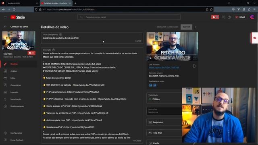The height and width of the screenshot is (145, 258).
Task: Open Monetização in the sidebar
Action: pyautogui.click(x=19, y=99)
